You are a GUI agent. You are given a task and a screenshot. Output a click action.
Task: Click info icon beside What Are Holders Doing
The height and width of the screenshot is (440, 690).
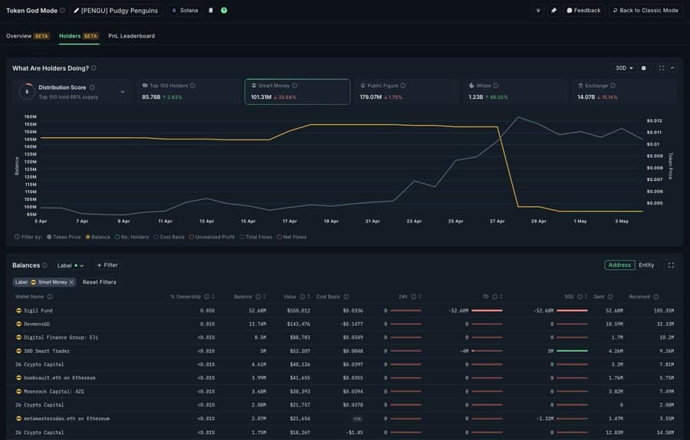pos(94,68)
